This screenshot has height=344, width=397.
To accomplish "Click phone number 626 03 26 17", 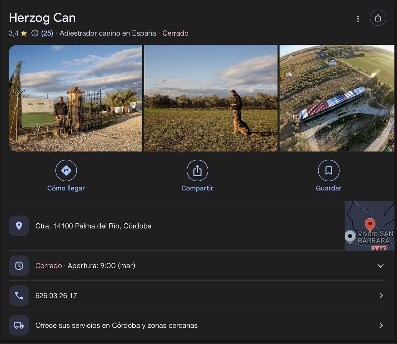I will (56, 296).
